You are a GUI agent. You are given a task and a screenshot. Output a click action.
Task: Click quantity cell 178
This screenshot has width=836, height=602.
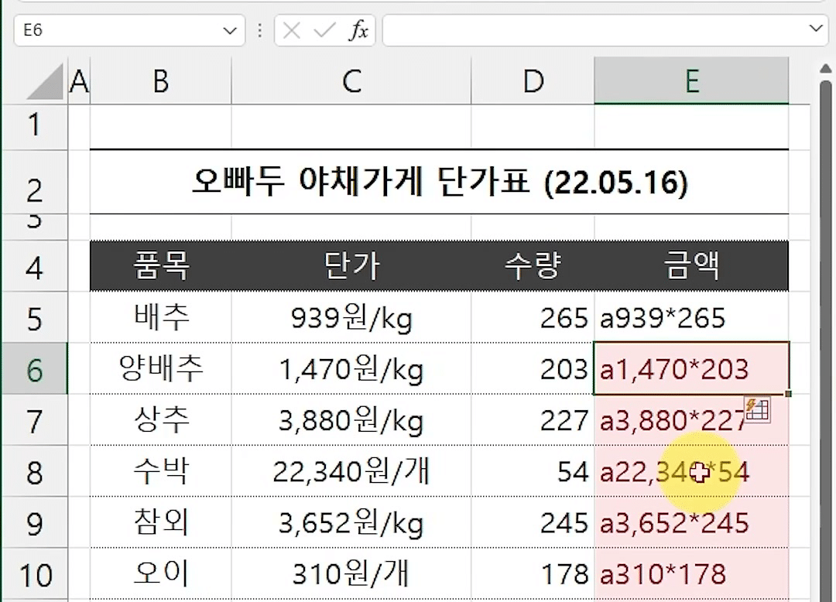[533, 574]
